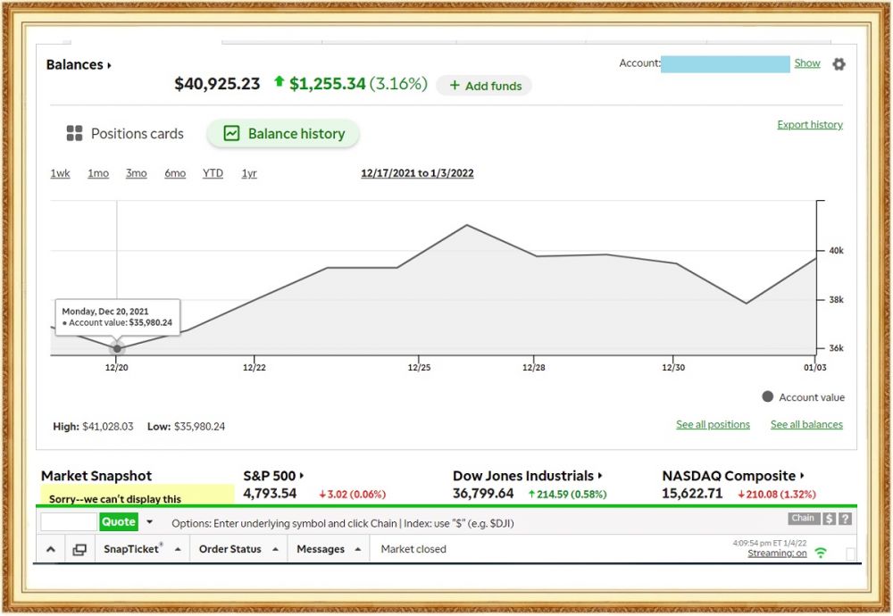Select the 1mo time range
The height and width of the screenshot is (616, 893).
coord(98,173)
